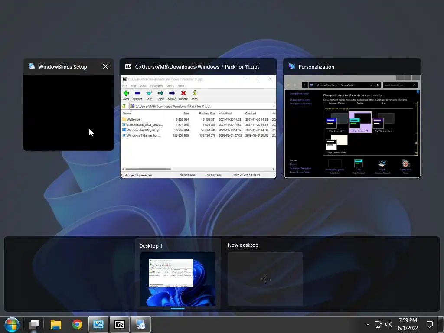Activate the WindowBlinds installer taskbar icon

click(x=141, y=324)
